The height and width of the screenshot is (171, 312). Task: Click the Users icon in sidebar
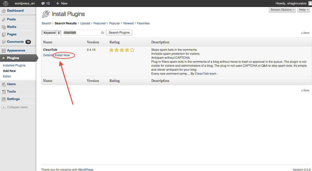(x=4, y=84)
